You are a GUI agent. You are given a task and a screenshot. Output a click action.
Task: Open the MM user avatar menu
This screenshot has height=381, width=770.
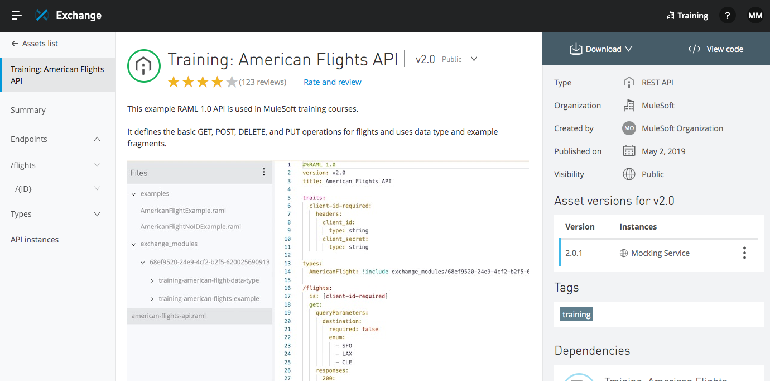(755, 16)
